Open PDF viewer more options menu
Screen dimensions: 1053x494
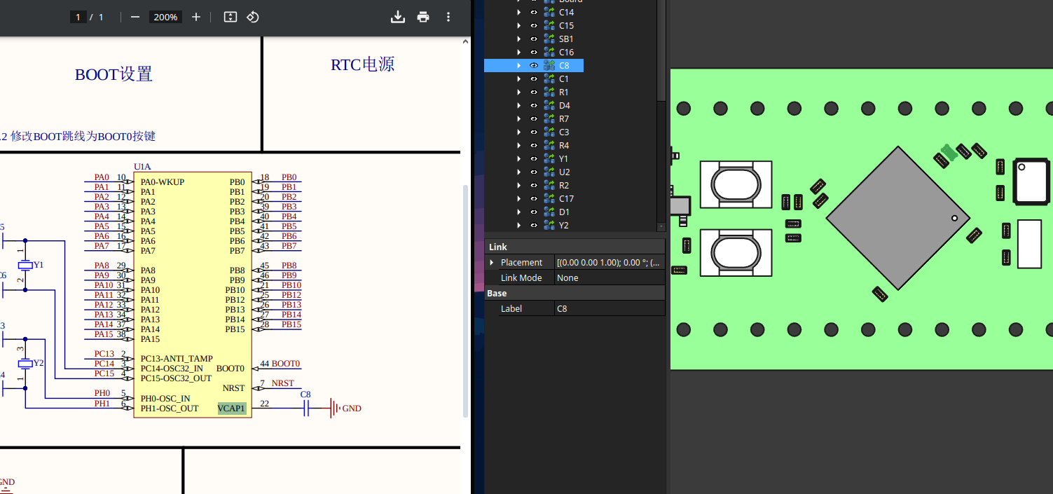point(448,17)
